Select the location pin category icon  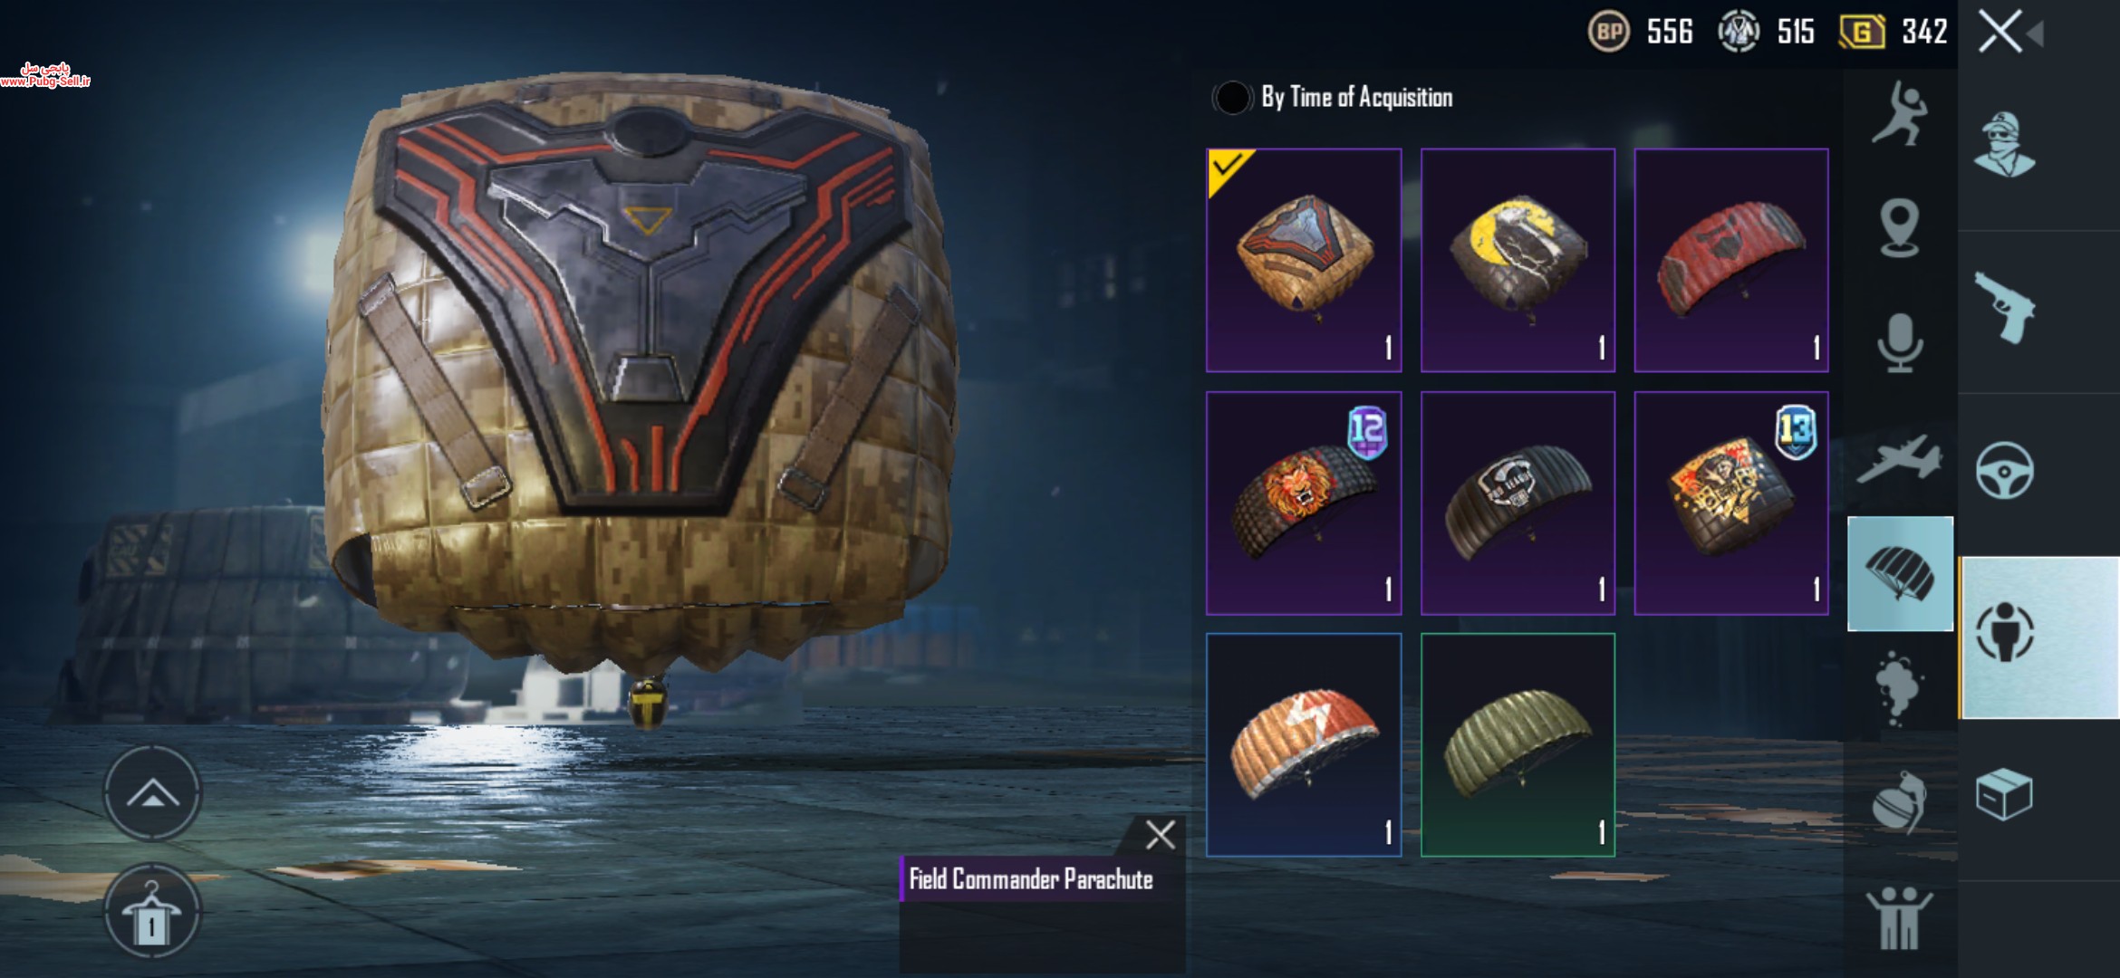click(x=1900, y=228)
